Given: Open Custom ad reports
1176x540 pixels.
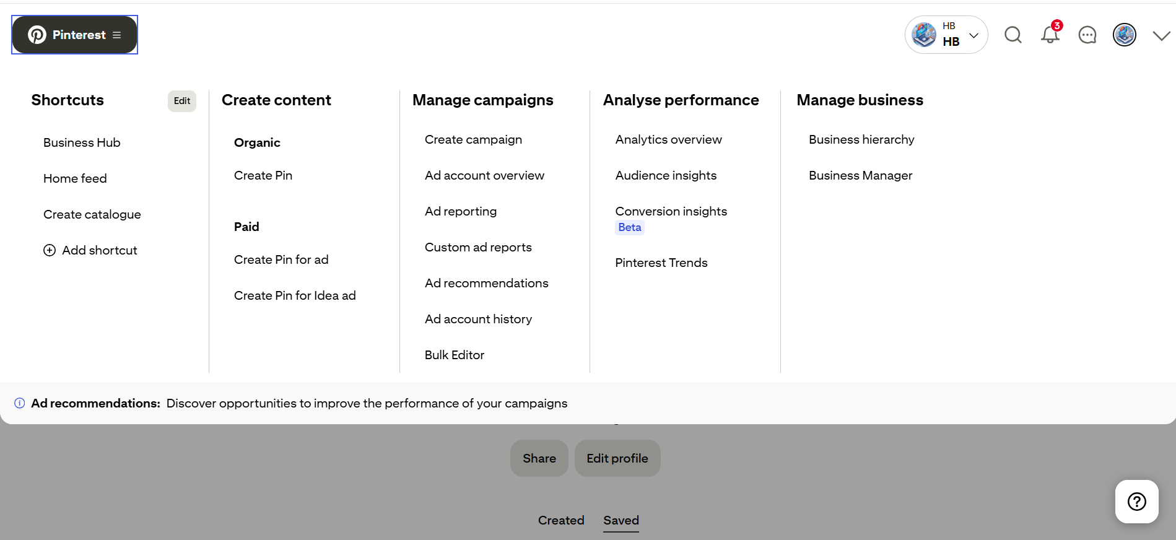Looking at the screenshot, I should tap(478, 247).
